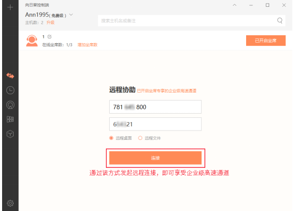Open the cube box icon in sidebar
Viewport: 297px width, 211px height.
click(x=10, y=134)
